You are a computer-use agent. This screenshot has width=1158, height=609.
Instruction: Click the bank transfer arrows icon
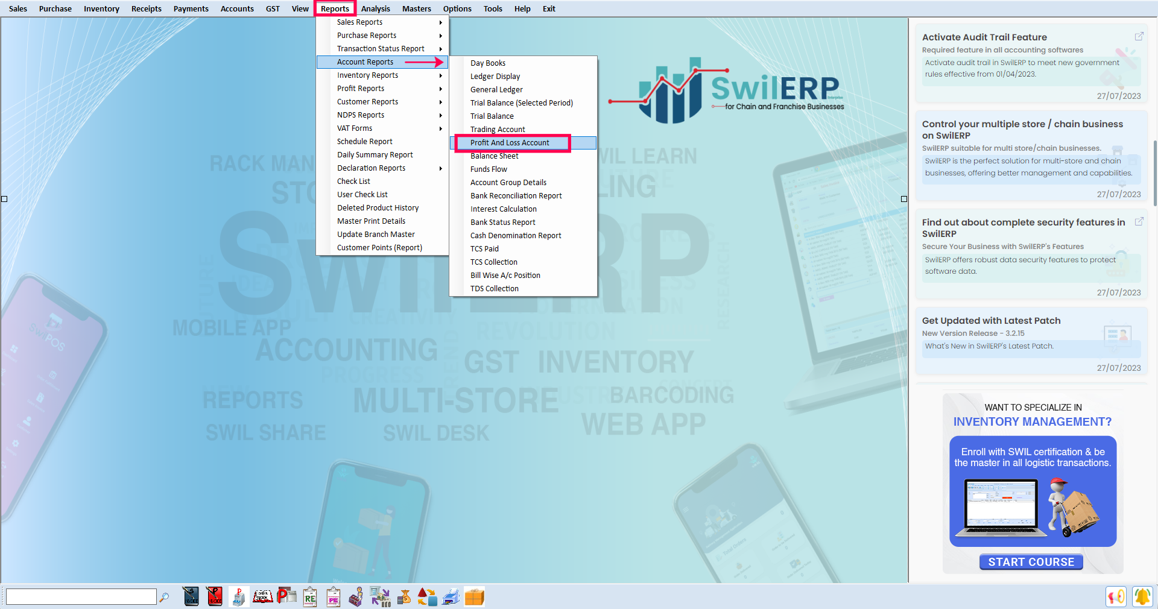click(x=380, y=596)
